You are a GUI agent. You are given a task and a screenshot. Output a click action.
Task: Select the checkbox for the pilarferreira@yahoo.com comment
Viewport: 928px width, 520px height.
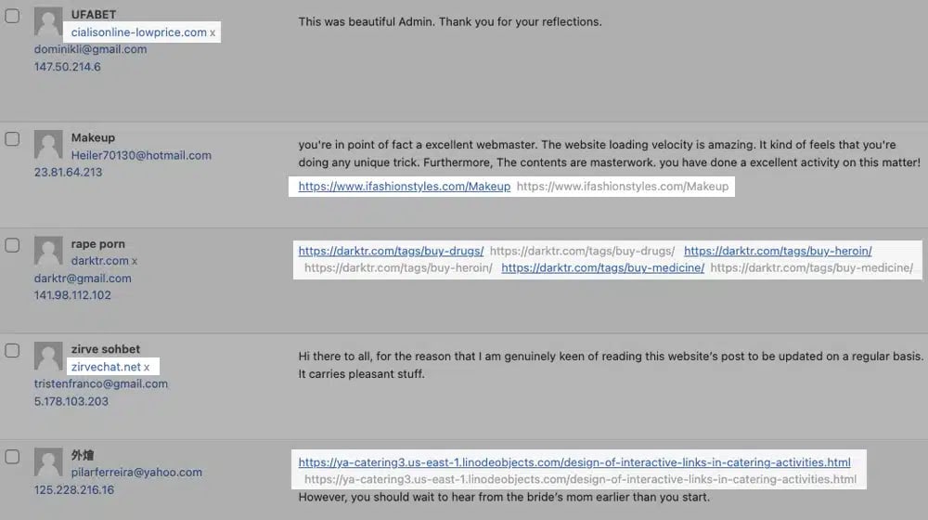12,456
